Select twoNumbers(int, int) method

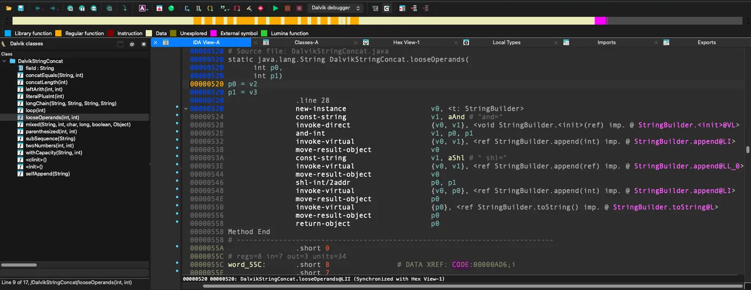(x=50, y=146)
